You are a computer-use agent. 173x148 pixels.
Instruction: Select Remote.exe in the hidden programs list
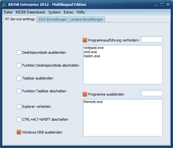pos(93,102)
